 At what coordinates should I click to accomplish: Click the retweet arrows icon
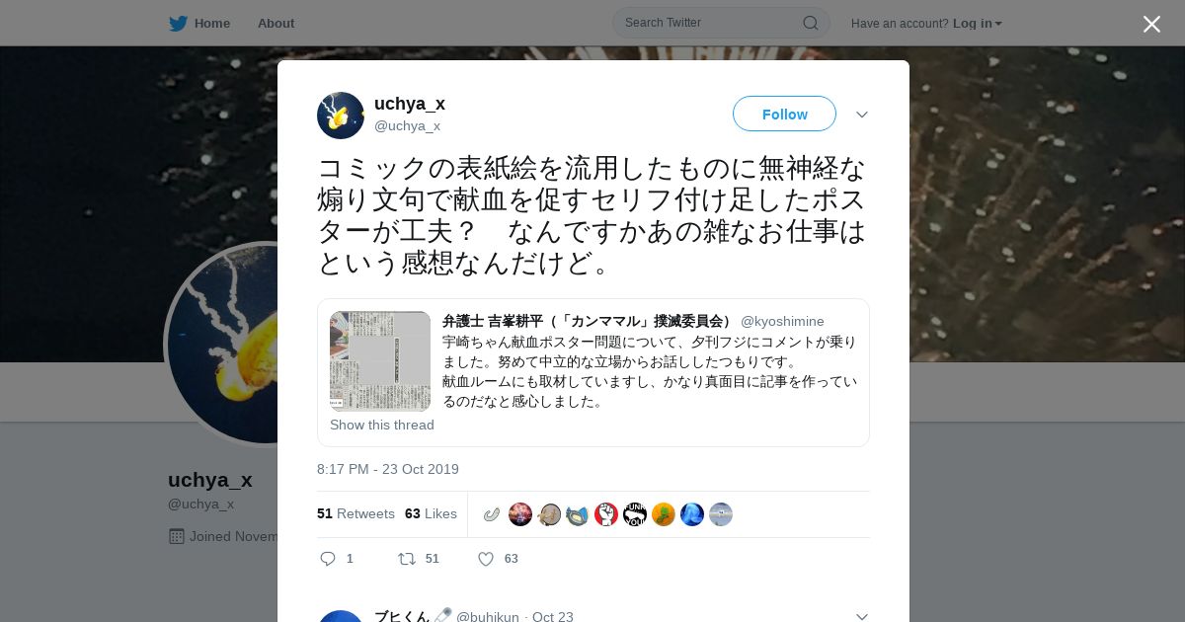(x=407, y=559)
